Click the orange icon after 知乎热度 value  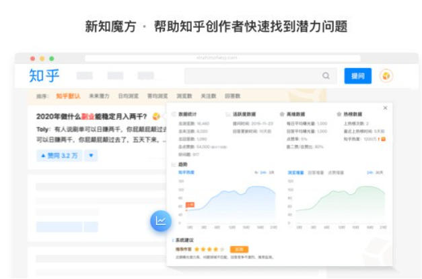pyautogui.click(x=383, y=139)
